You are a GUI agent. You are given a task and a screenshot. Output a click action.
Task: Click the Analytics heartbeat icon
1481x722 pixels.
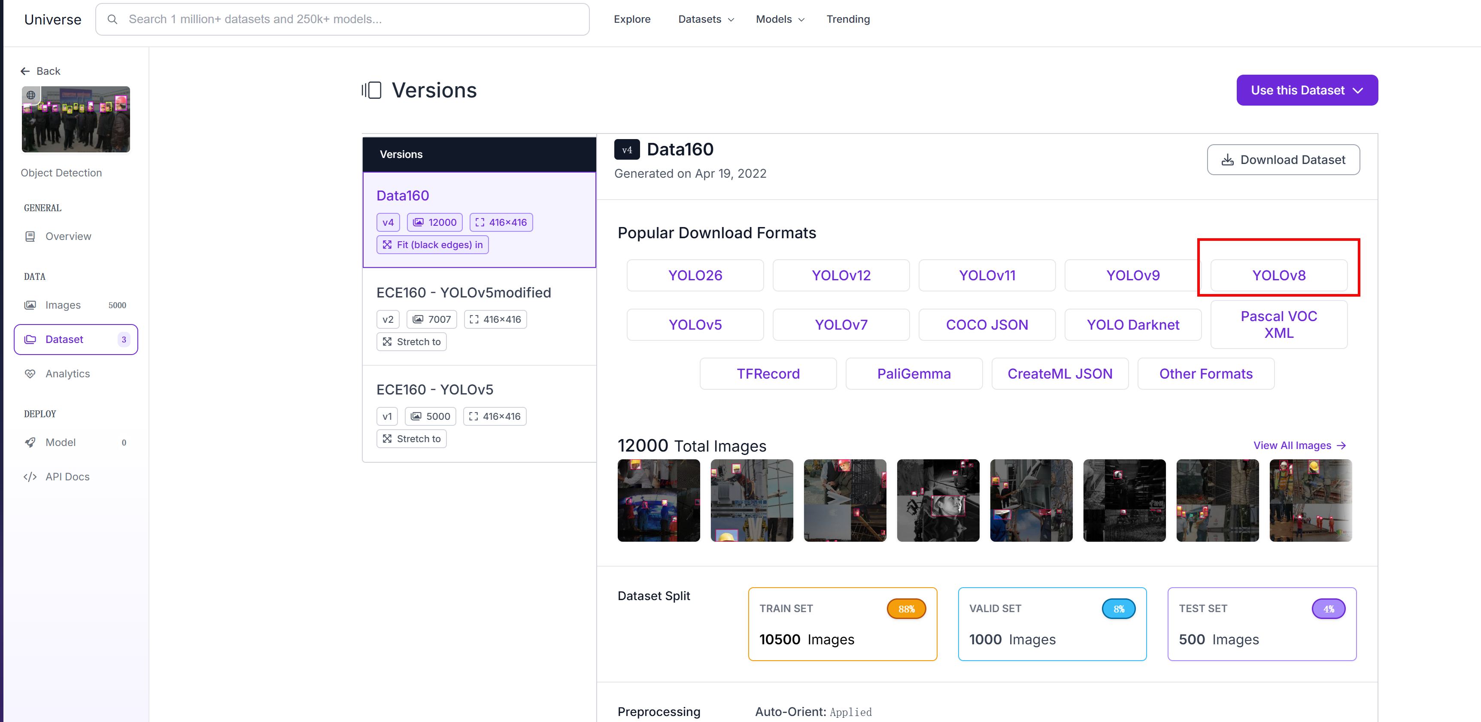[30, 373]
